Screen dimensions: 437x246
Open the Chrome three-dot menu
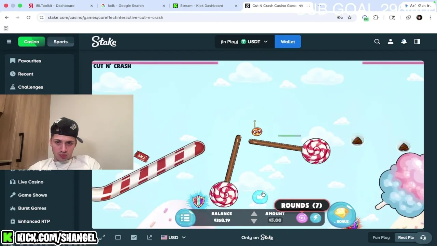[430, 17]
